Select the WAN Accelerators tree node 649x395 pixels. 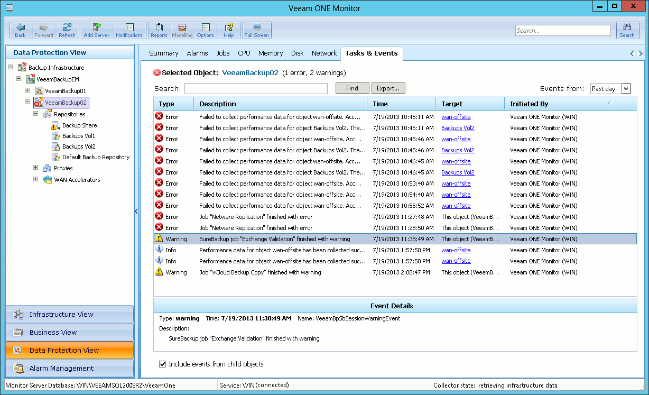[77, 180]
